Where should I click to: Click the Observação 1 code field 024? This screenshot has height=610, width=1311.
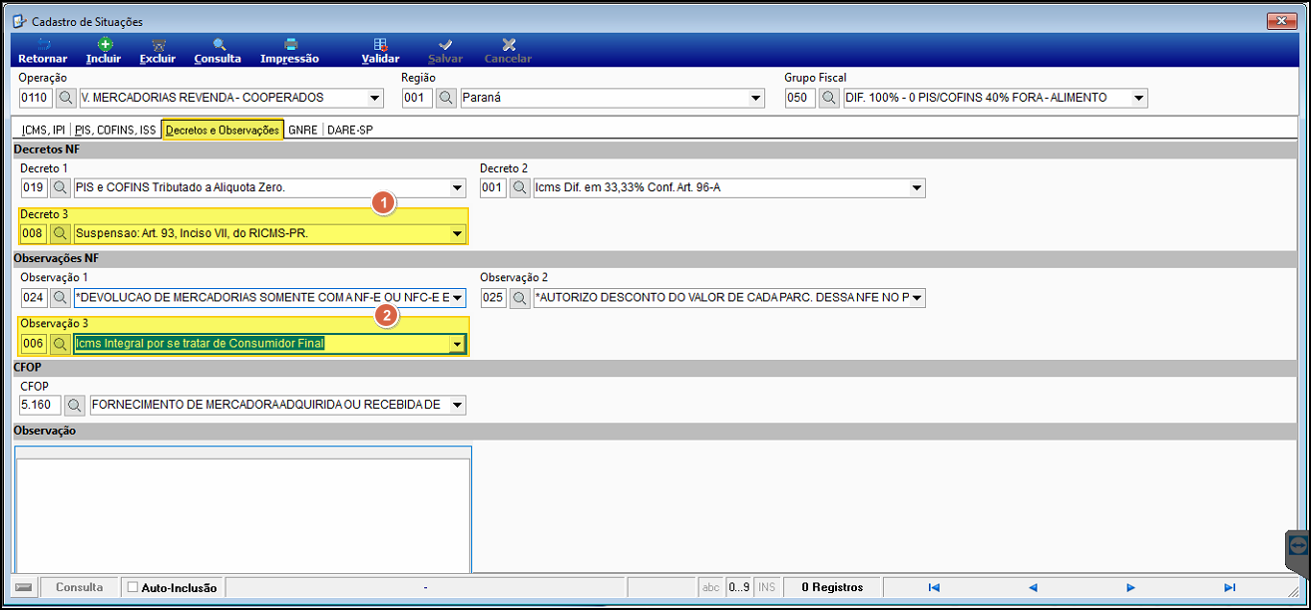click(34, 297)
